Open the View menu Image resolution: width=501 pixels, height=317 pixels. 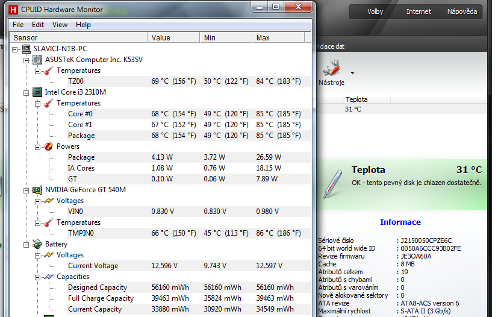pos(60,25)
